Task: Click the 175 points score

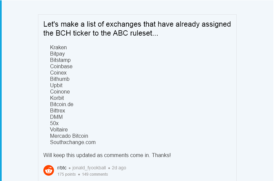Action: [67, 174]
